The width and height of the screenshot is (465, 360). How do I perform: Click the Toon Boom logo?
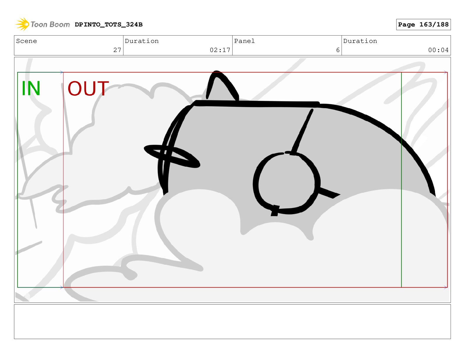43,24
